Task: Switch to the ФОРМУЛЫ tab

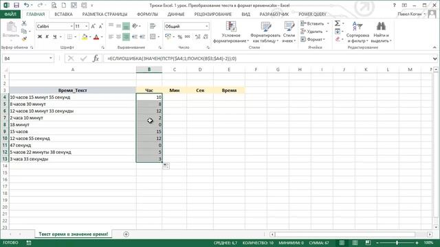Action: coord(147,14)
